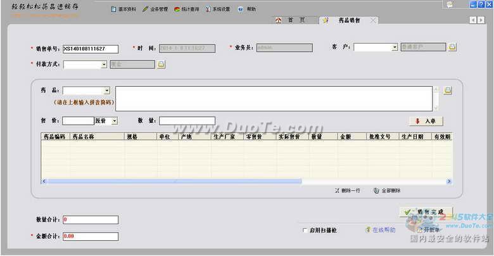
Task: Click the 生产日期 column header
Action: 415,136
